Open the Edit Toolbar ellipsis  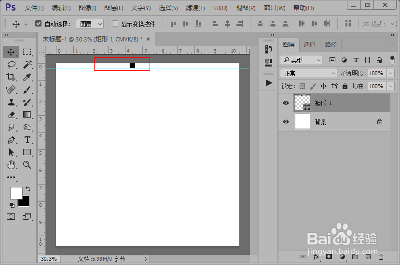point(11,177)
